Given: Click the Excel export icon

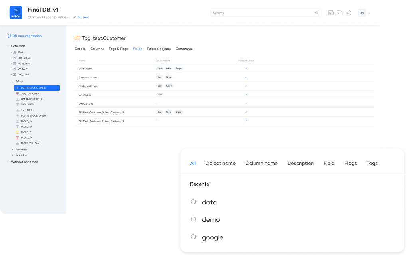Looking at the screenshot, I should click(x=339, y=13).
